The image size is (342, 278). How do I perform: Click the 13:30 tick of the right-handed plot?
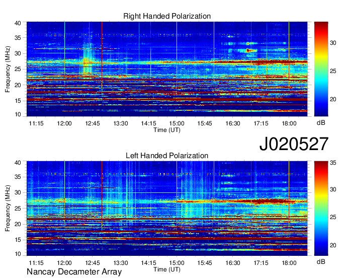pyautogui.click(x=121, y=123)
